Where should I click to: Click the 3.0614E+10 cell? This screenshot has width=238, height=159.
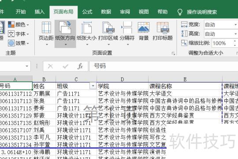tap(16, 152)
